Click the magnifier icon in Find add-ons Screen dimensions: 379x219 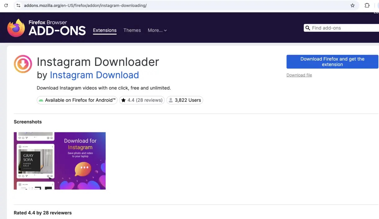pyautogui.click(x=308, y=28)
